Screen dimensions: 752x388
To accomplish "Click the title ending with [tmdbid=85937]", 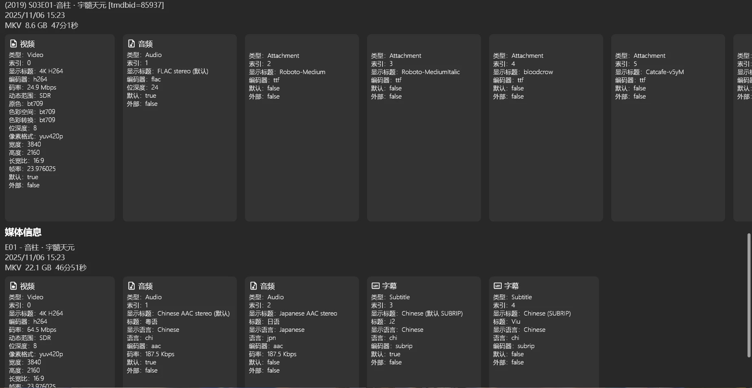I will coord(84,5).
